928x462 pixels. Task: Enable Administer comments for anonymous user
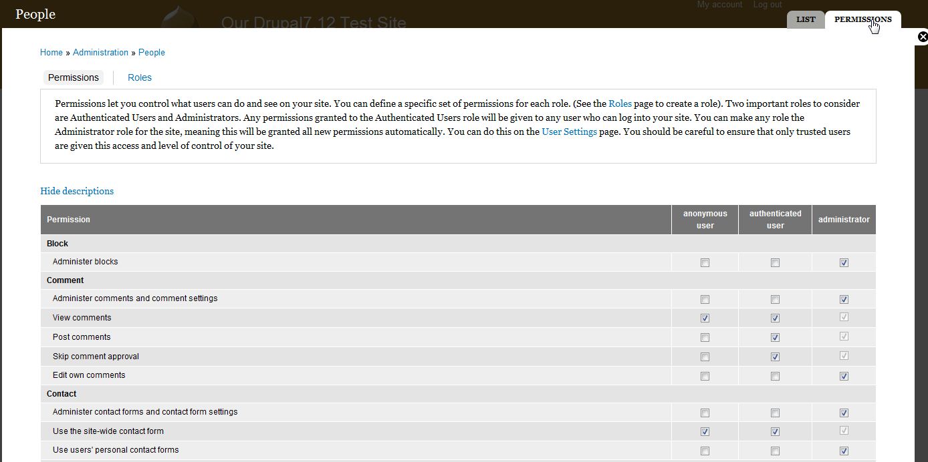coord(705,300)
